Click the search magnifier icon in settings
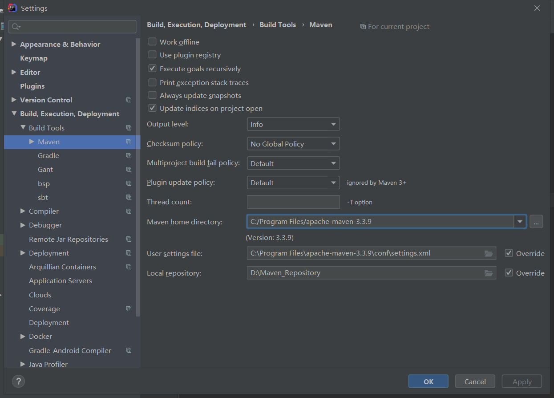Screen dimensions: 554x398 point(16,27)
